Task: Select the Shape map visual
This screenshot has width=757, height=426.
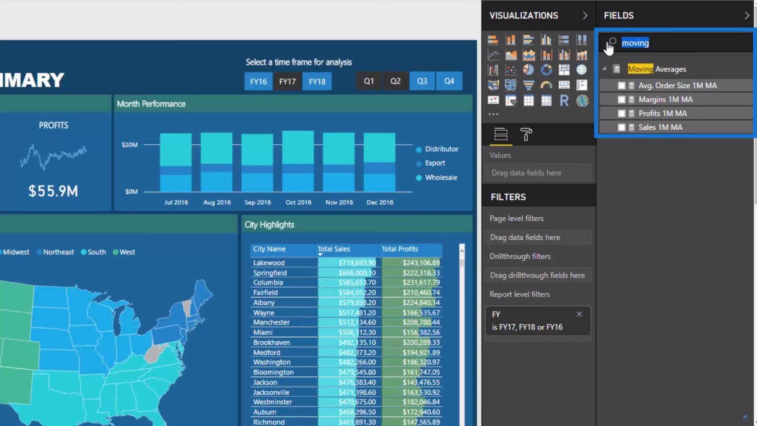Action: point(511,85)
